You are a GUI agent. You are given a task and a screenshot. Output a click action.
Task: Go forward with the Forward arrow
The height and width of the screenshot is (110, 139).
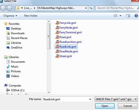coord(9,8)
